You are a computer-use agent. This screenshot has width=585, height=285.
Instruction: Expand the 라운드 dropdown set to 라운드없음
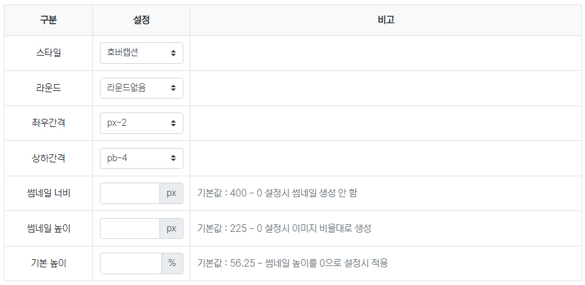[x=141, y=88]
